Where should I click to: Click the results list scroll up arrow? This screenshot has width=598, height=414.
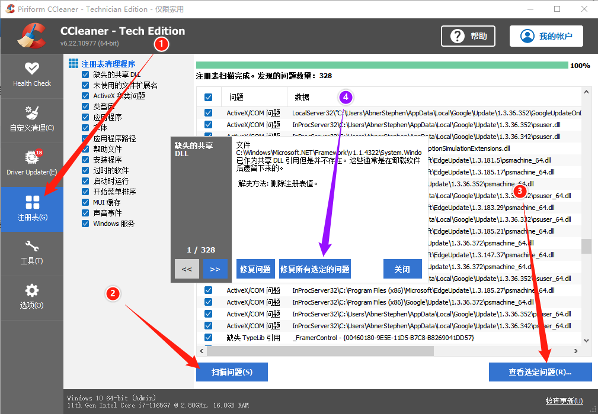click(x=586, y=92)
